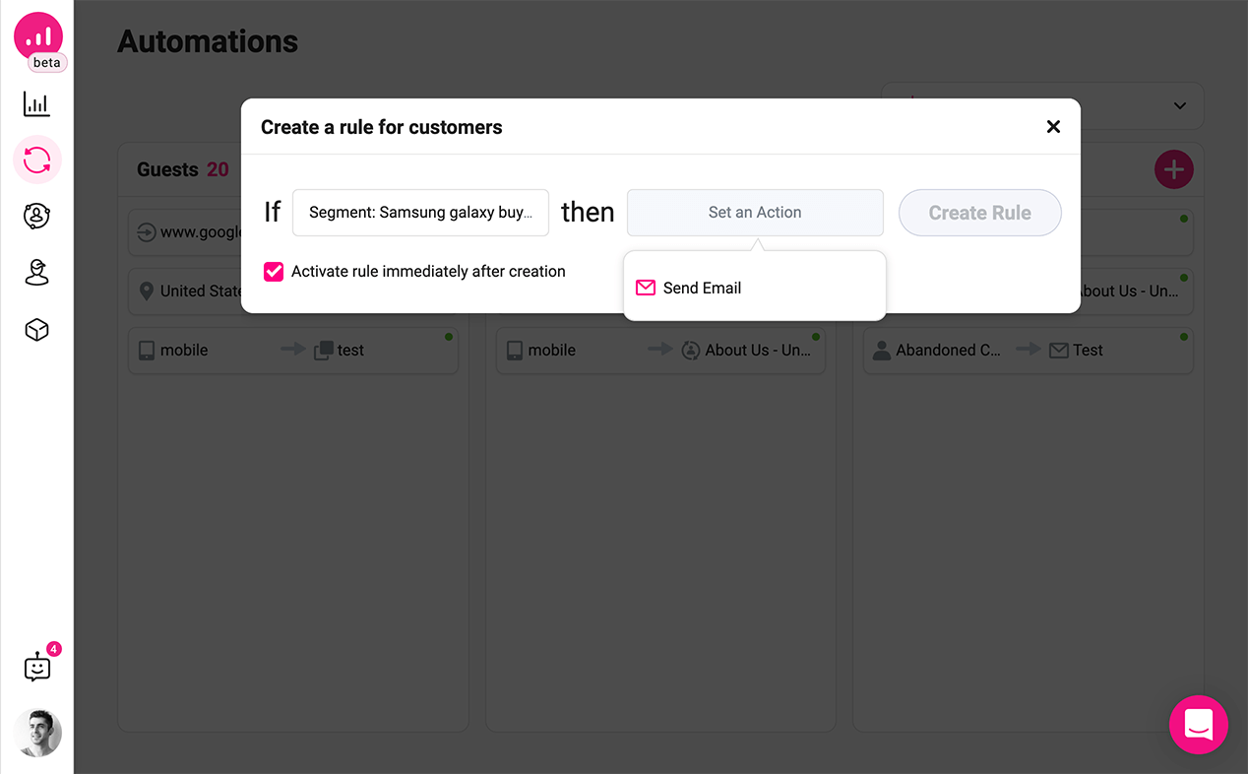The image size is (1248, 774).
Task: Click the person icon on Abandoned C... card
Action: pyautogui.click(x=882, y=351)
